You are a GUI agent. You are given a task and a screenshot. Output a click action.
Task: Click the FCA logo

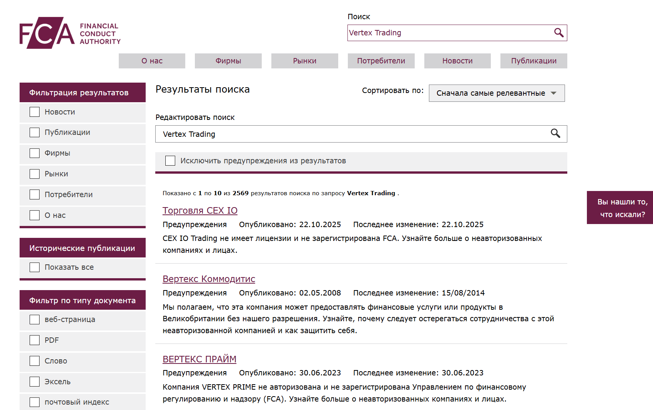pyautogui.click(x=70, y=33)
